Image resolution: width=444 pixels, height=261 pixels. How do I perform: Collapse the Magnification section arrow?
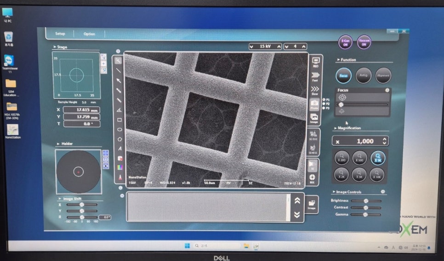coord(335,128)
